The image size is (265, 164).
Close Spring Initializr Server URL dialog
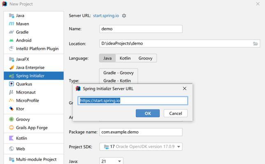click(x=184, y=89)
